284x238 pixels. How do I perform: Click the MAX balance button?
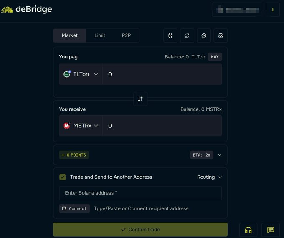point(215,57)
